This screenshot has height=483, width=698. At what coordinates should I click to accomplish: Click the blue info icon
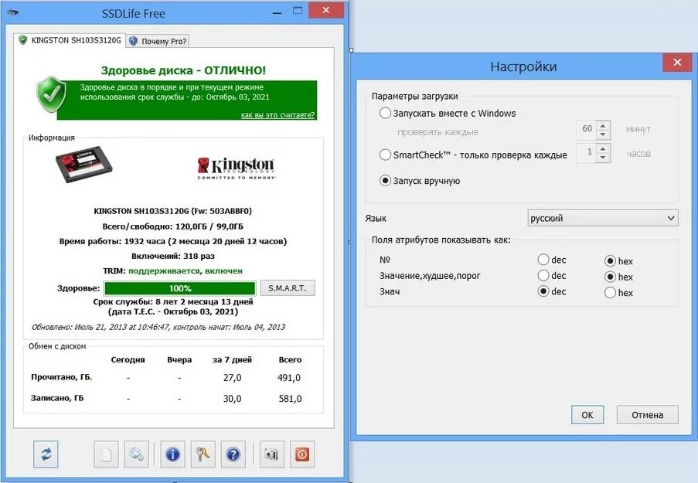172,454
